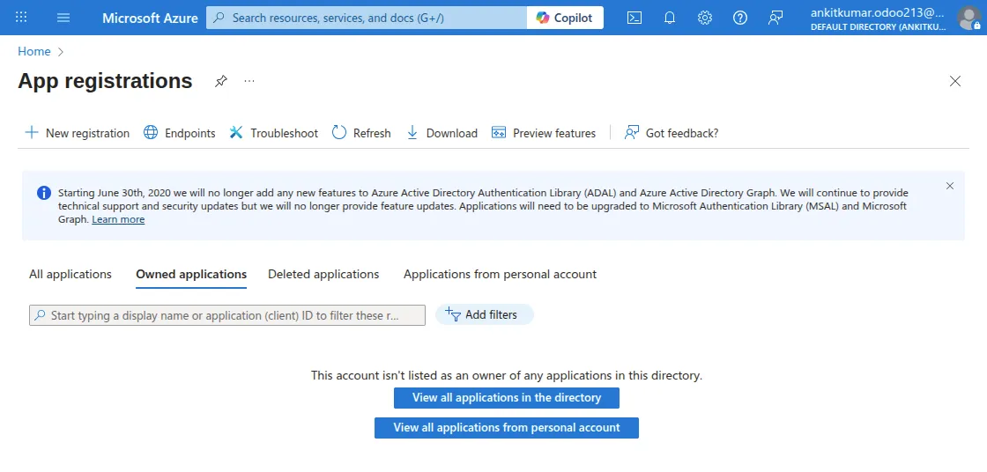Screen dimensions: 987x472
Task: Close the App registrations blade
Action: [955, 81]
